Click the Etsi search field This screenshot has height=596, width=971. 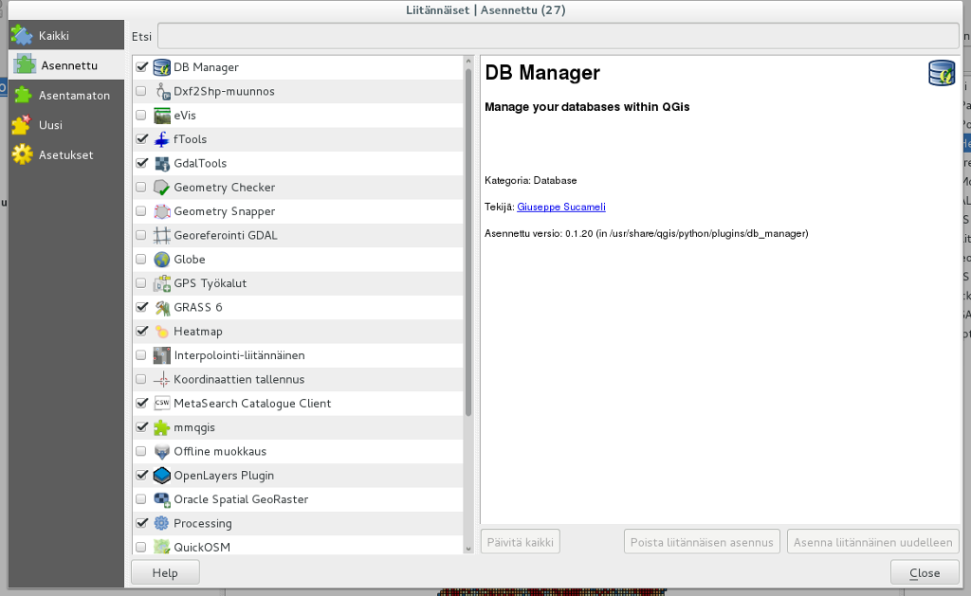coord(558,36)
